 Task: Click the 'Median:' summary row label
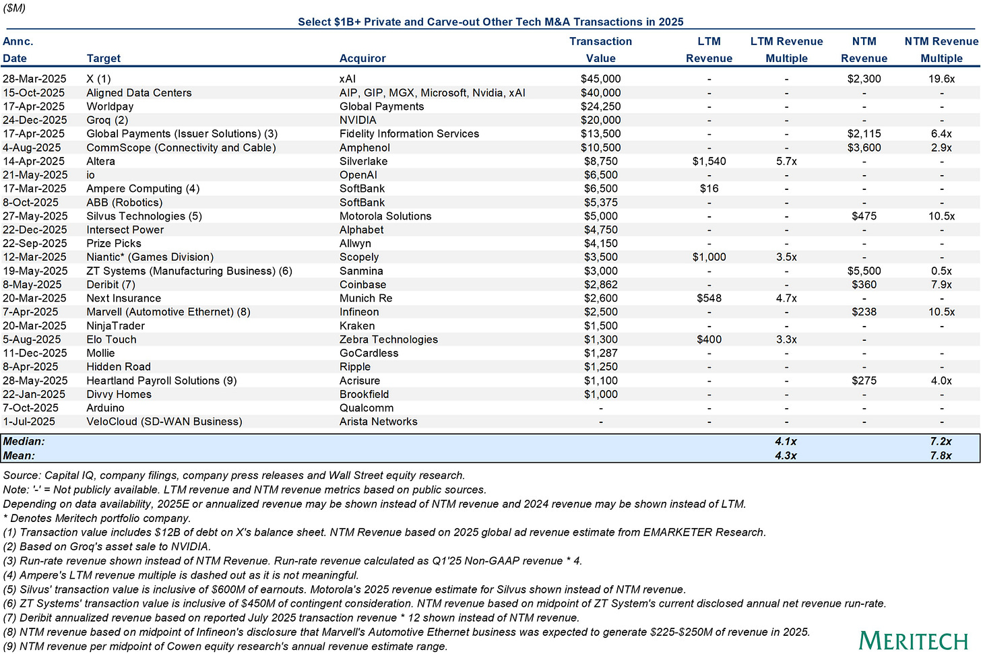24,442
